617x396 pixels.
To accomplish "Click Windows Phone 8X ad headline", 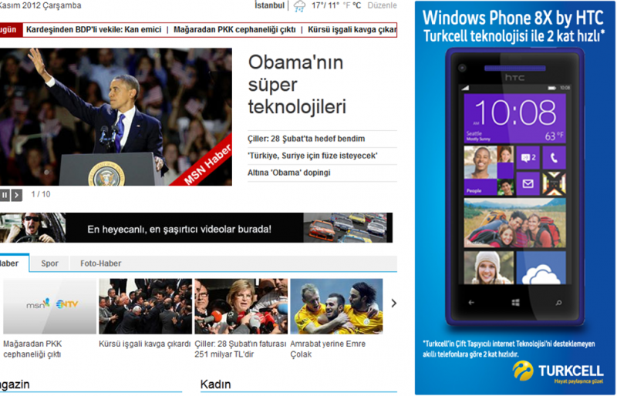I will pos(513,18).
